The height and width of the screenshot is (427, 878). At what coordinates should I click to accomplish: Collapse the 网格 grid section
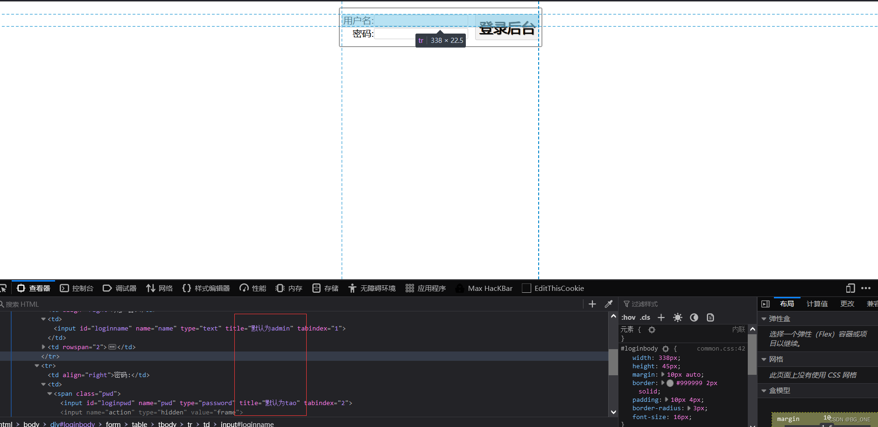pos(764,359)
